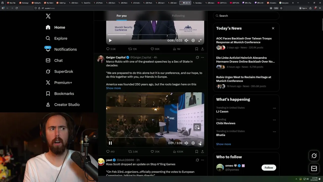Show more trends under What's happening
The width and height of the screenshot is (323, 182).
pyautogui.click(x=224, y=144)
